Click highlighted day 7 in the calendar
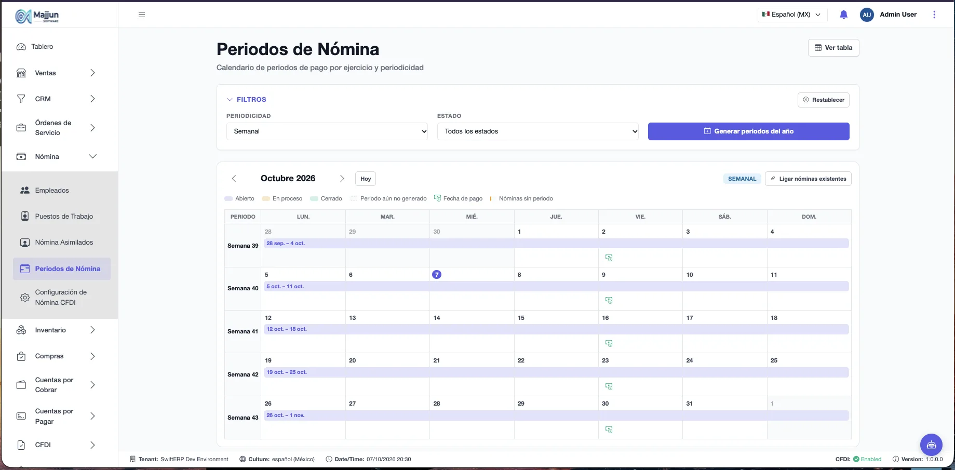The height and width of the screenshot is (470, 955). tap(437, 274)
